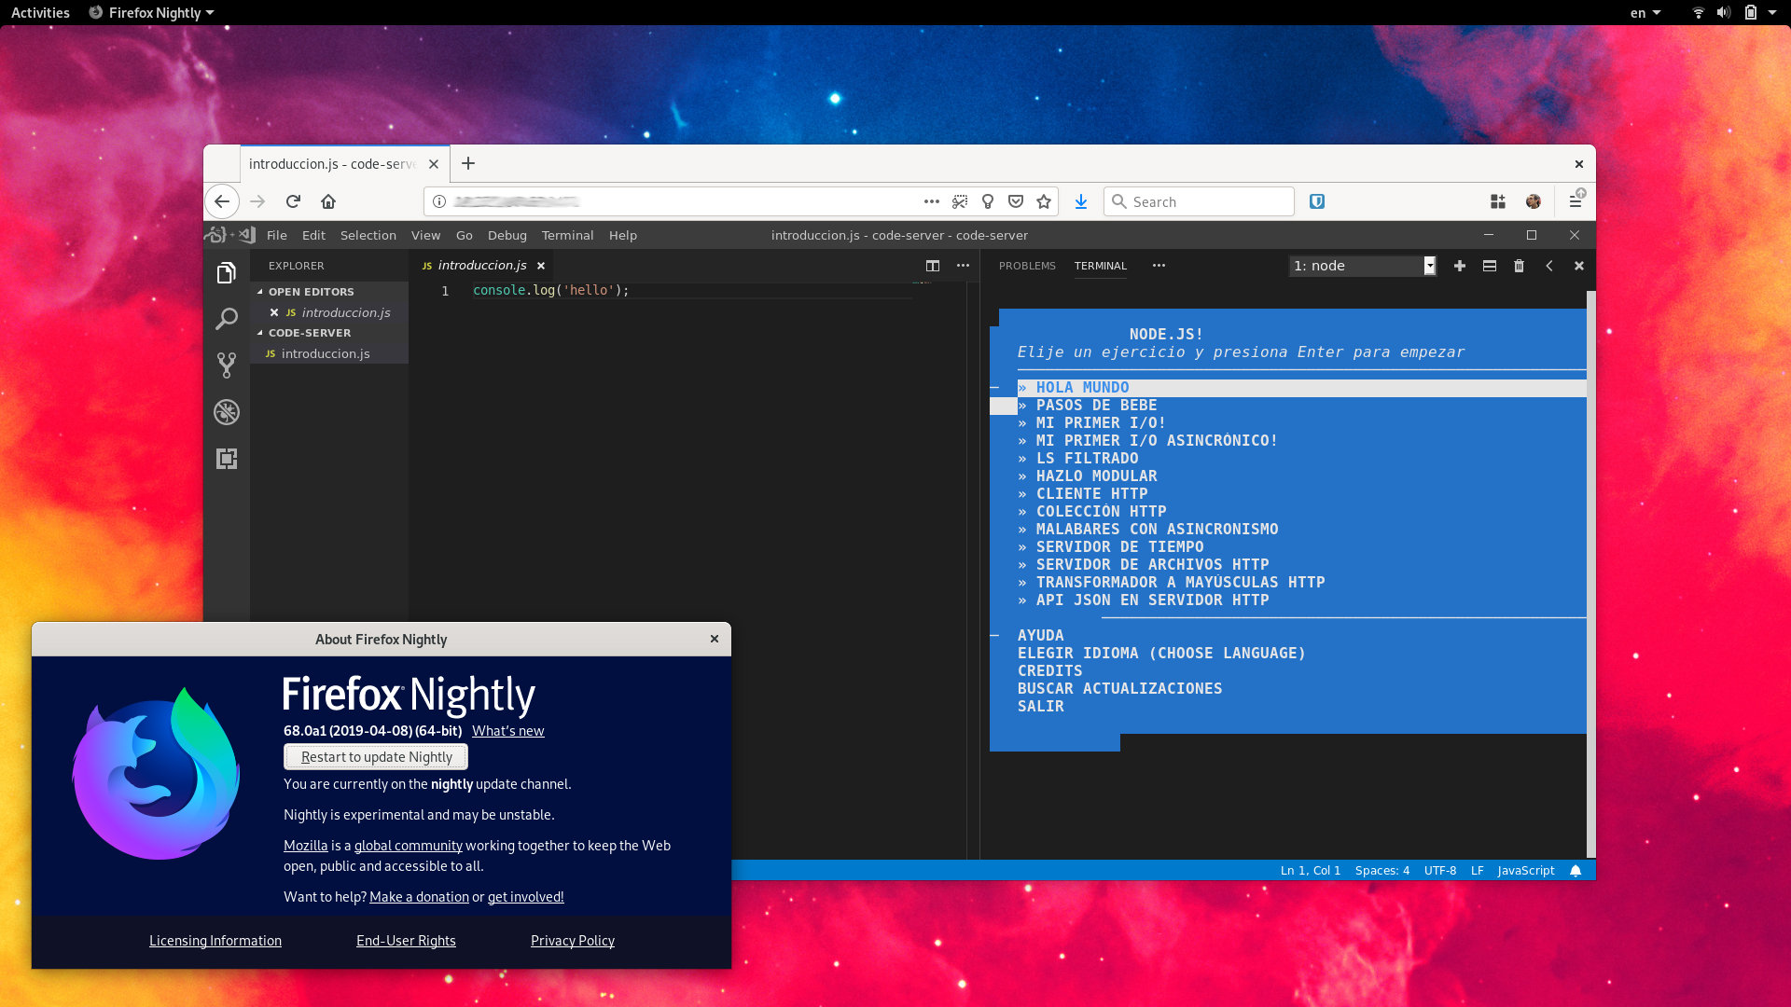Open the terminal selector dropdown '1: node'
Image resolution: width=1791 pixels, height=1007 pixels.
1363,266
